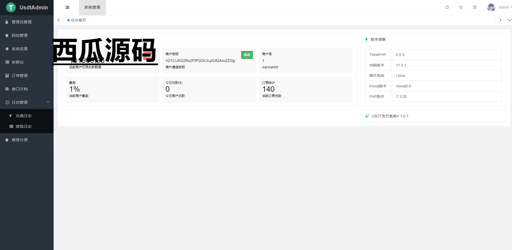Click the yen icon beside 充值日志
This screenshot has height=250, width=512.
(x=10, y=116)
